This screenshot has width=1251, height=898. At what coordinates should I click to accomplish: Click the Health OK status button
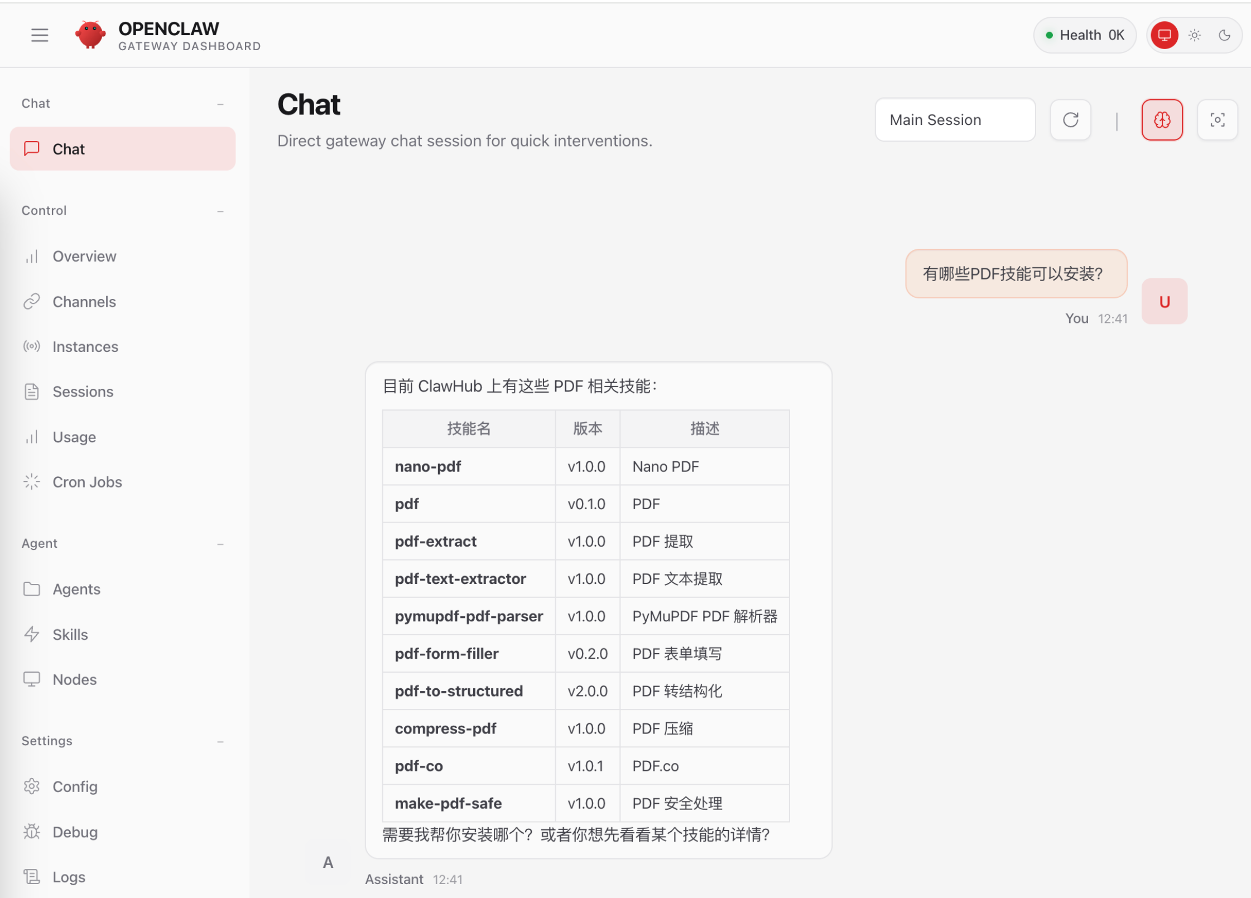pos(1084,35)
